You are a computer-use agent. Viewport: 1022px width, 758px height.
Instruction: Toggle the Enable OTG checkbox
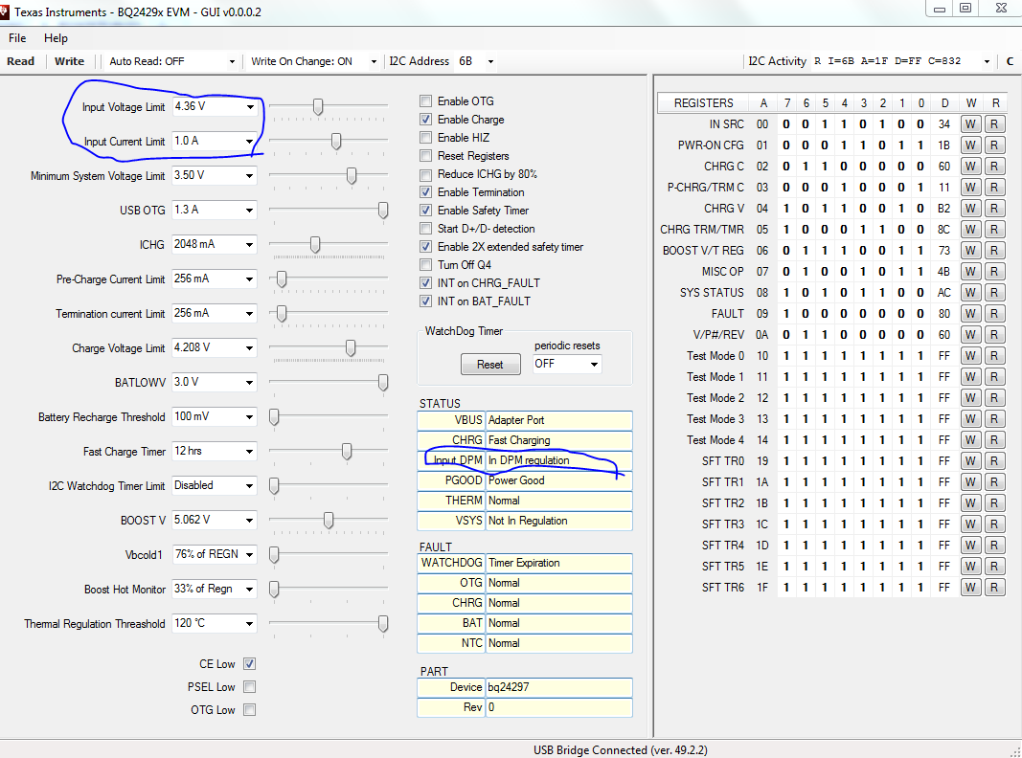click(425, 100)
